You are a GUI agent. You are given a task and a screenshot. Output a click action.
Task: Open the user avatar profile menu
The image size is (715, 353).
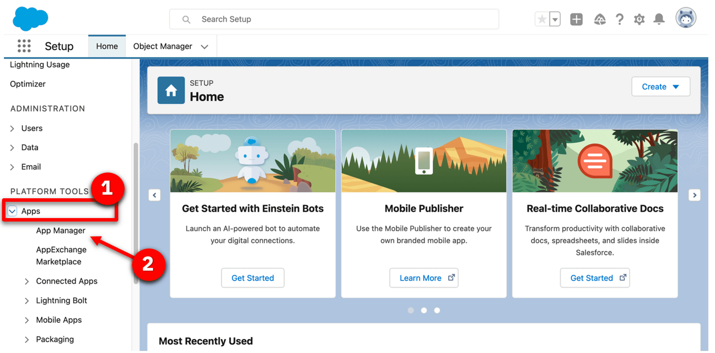click(686, 19)
